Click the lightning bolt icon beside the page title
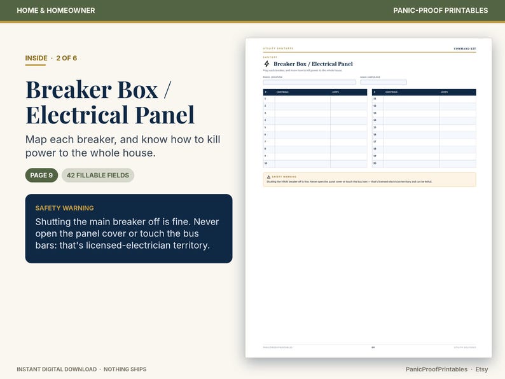The image size is (505, 379). coord(266,64)
